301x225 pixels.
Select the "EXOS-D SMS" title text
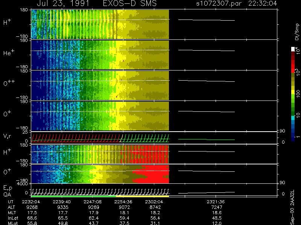(x=130, y=3)
